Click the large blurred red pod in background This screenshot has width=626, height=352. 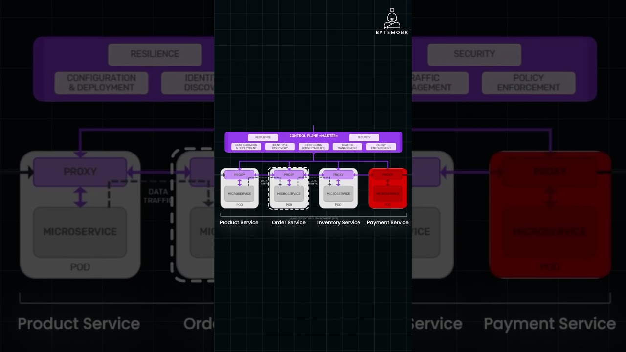550,215
